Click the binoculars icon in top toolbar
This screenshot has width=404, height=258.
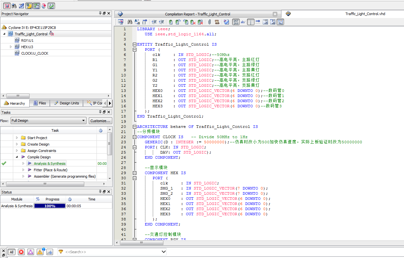point(14,6)
